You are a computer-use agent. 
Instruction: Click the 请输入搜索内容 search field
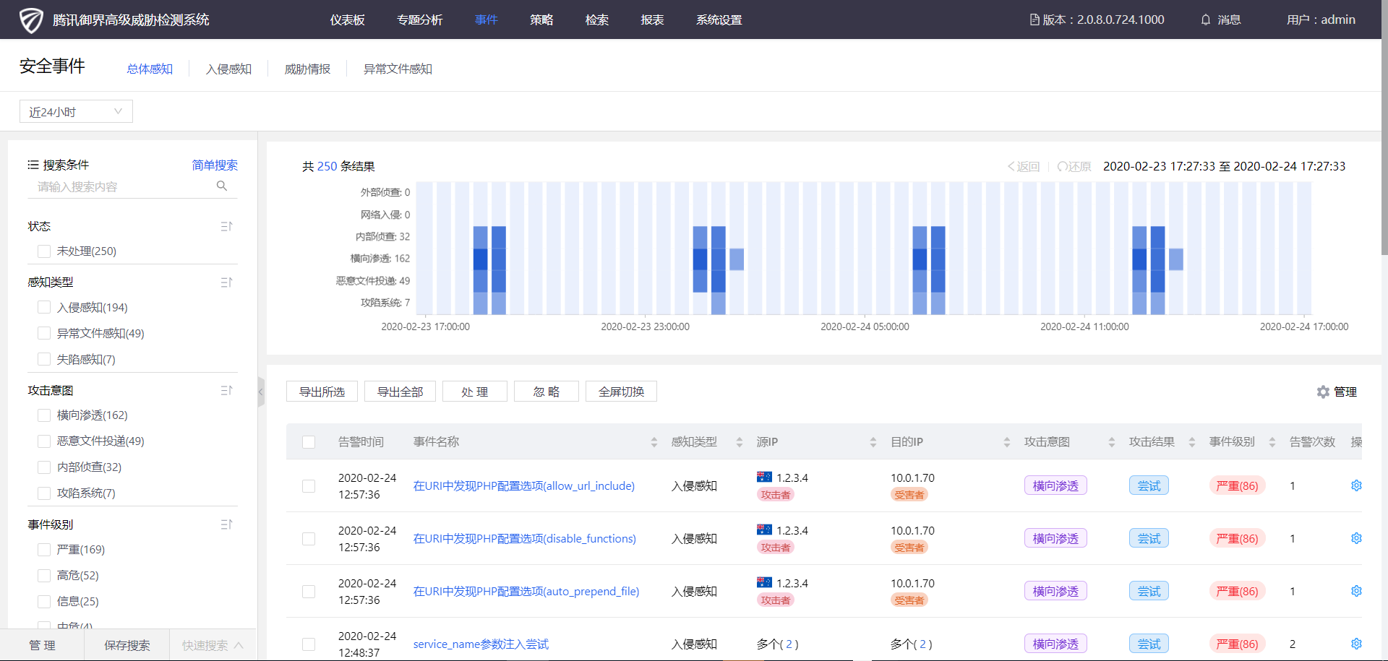[123, 186]
